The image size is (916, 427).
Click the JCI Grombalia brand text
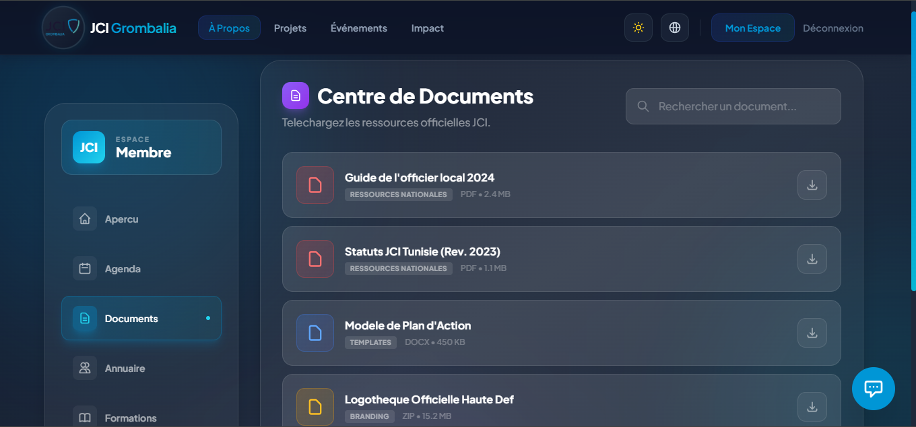click(133, 28)
